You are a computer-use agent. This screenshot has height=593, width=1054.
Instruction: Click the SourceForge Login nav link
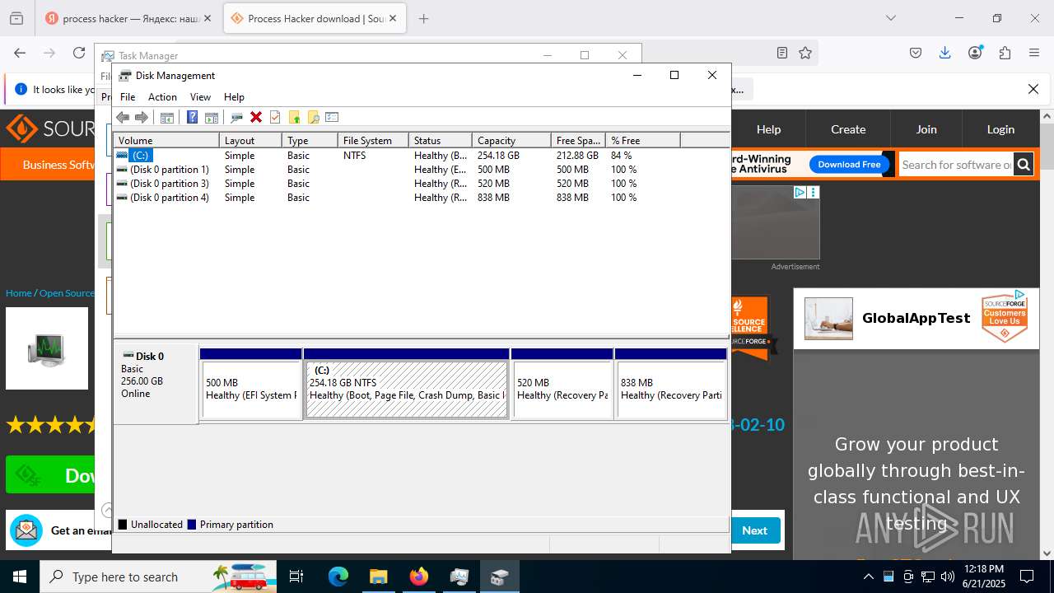(1000, 129)
